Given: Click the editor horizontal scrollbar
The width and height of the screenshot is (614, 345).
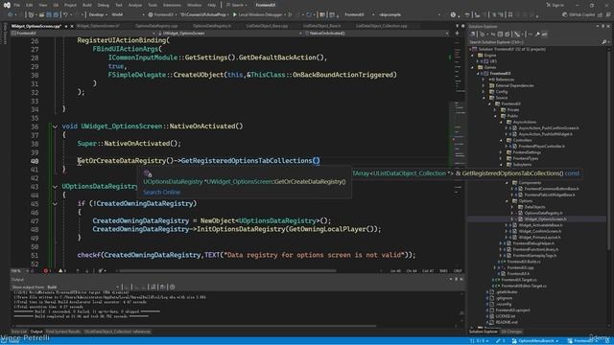Looking at the screenshot, I should [227, 270].
